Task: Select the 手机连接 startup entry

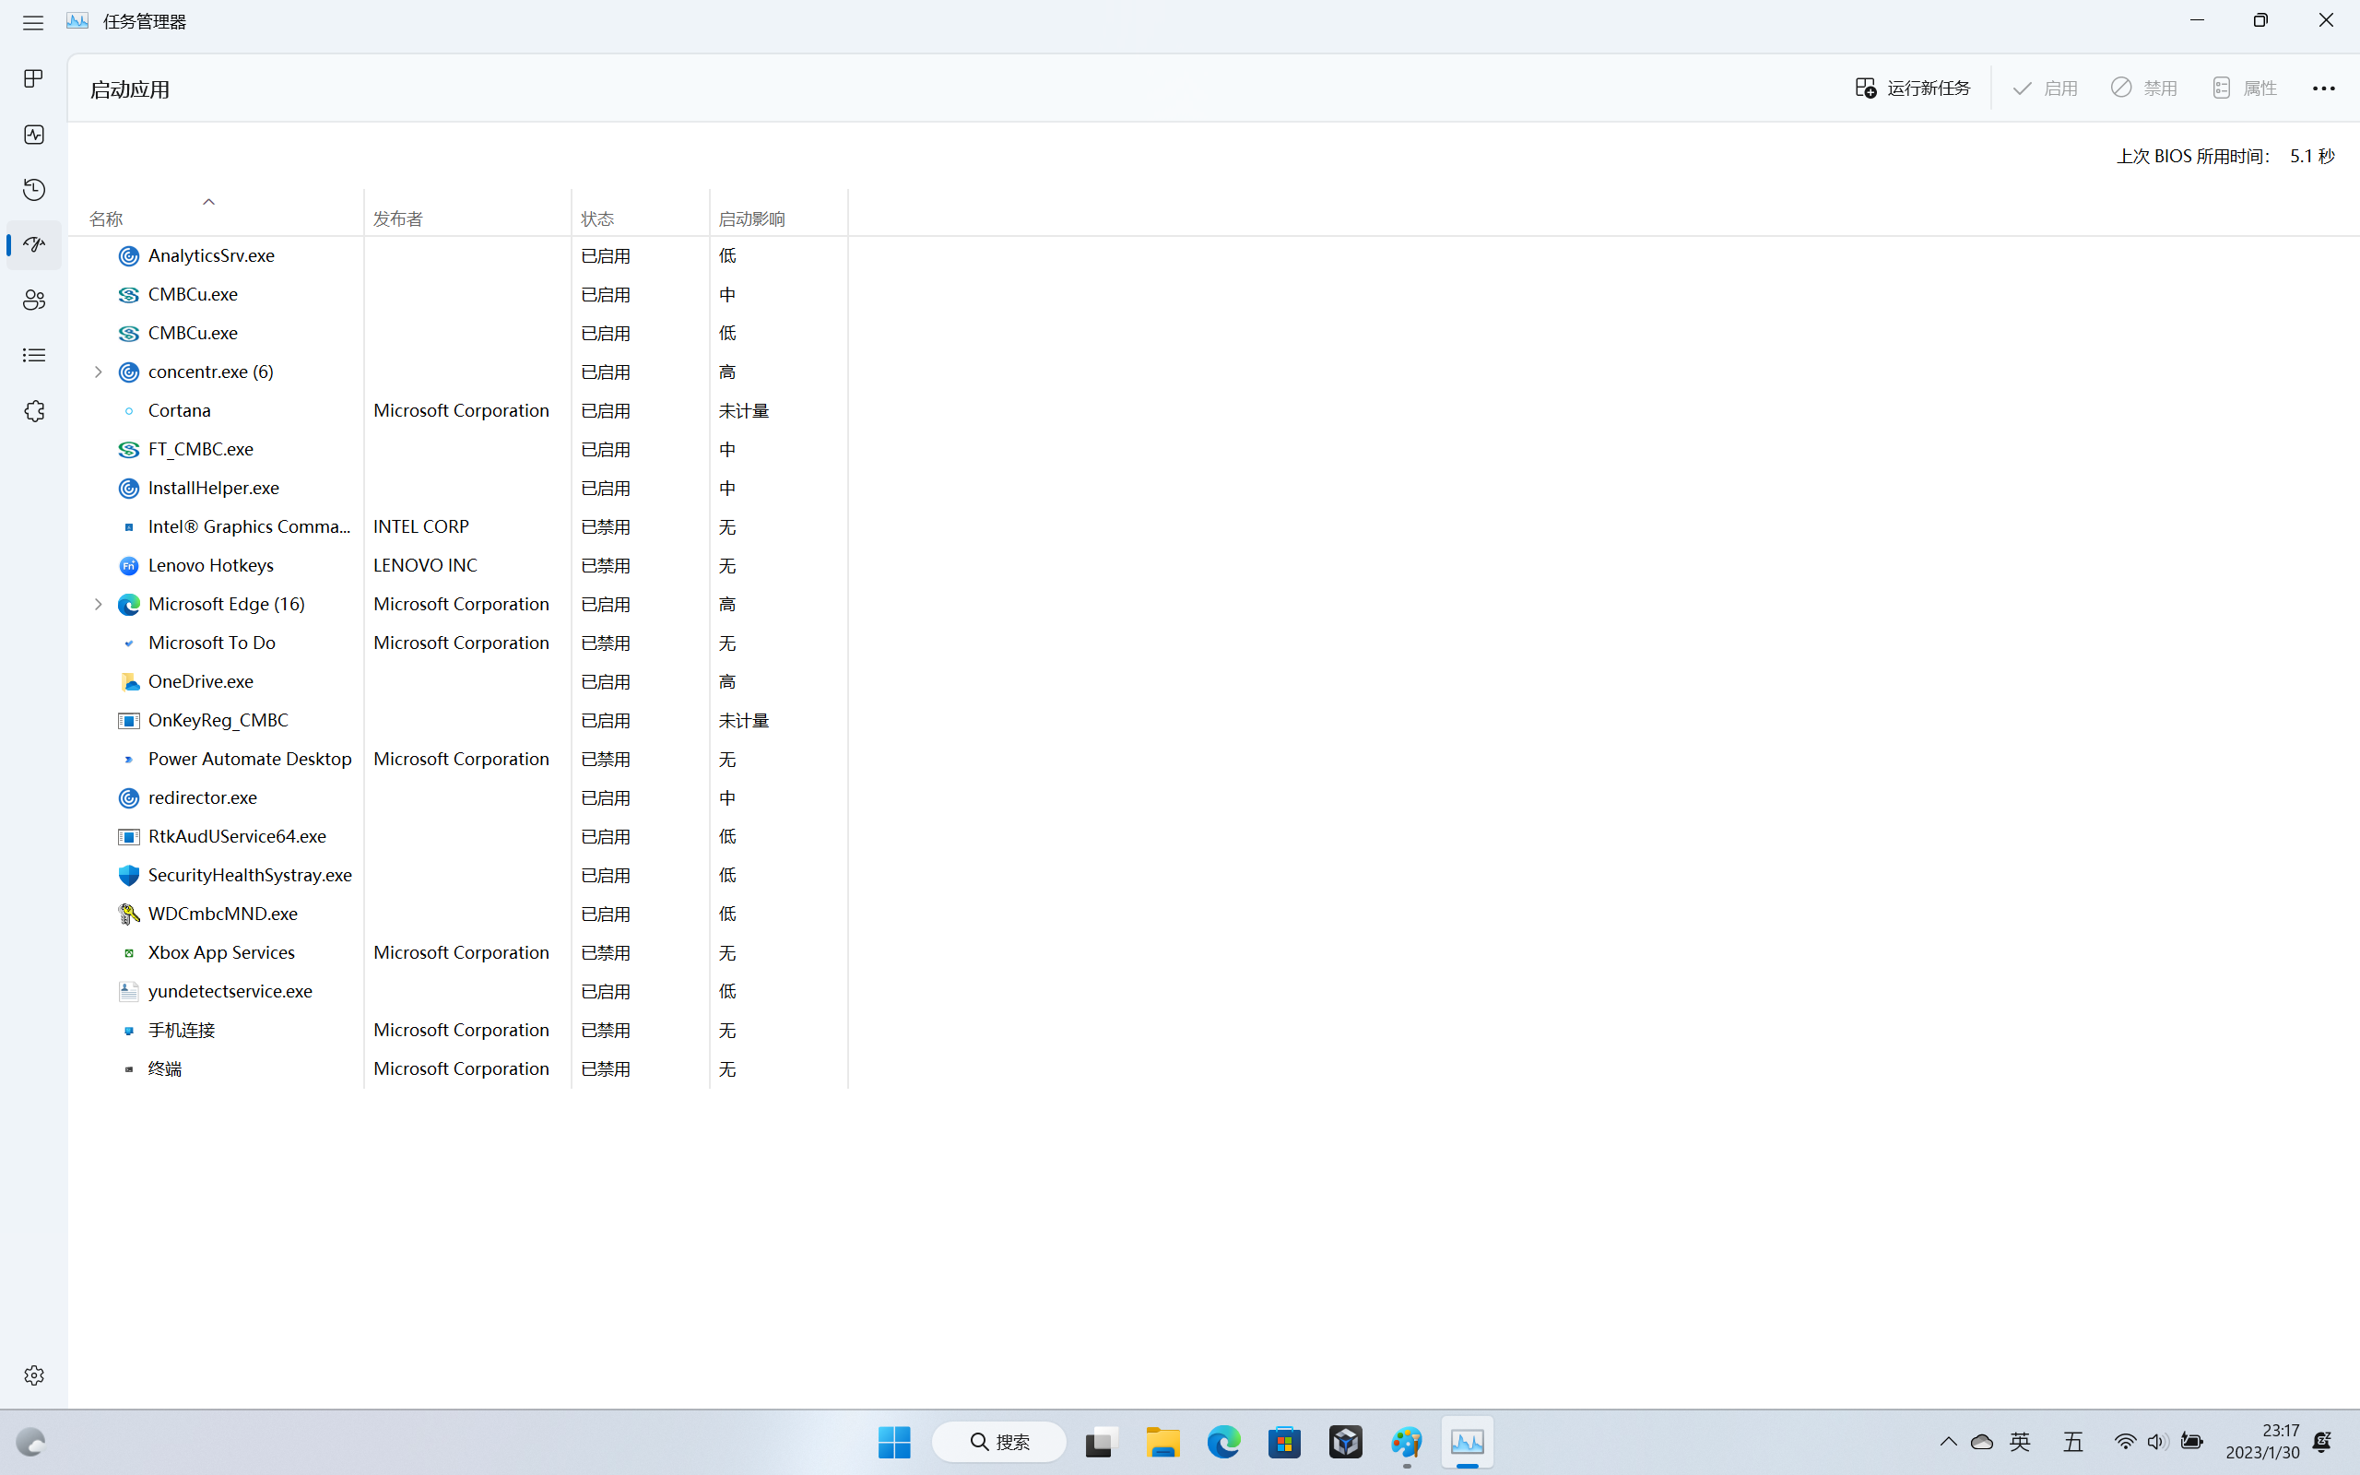Action: (458, 1030)
